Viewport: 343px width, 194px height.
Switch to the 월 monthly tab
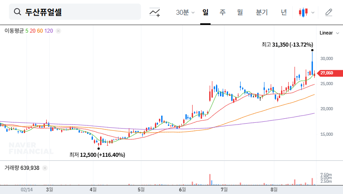(x=240, y=12)
